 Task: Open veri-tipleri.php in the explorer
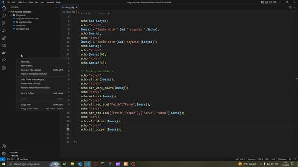coord(23,29)
